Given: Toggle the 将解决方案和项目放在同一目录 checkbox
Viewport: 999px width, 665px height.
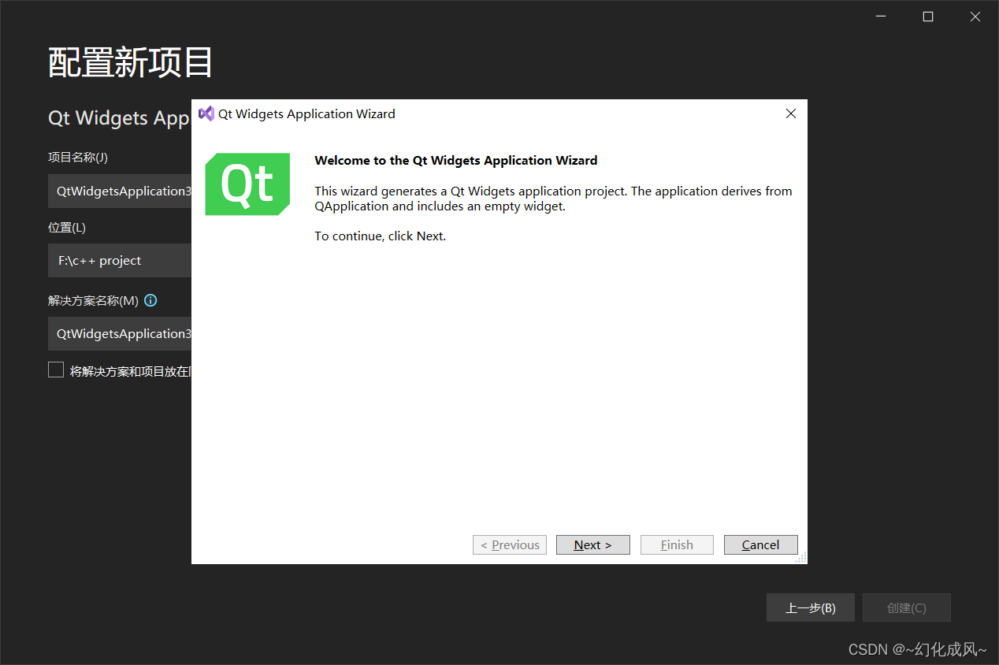Looking at the screenshot, I should [56, 370].
